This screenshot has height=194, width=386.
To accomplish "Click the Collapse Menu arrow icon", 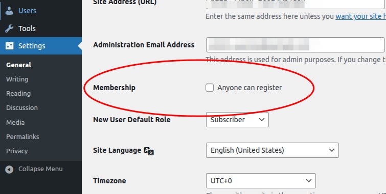I will 9,169.
